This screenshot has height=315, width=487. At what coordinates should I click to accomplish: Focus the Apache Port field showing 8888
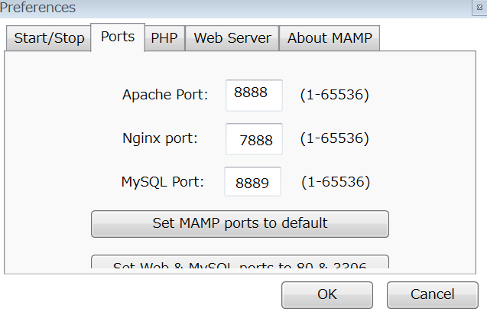(x=254, y=96)
